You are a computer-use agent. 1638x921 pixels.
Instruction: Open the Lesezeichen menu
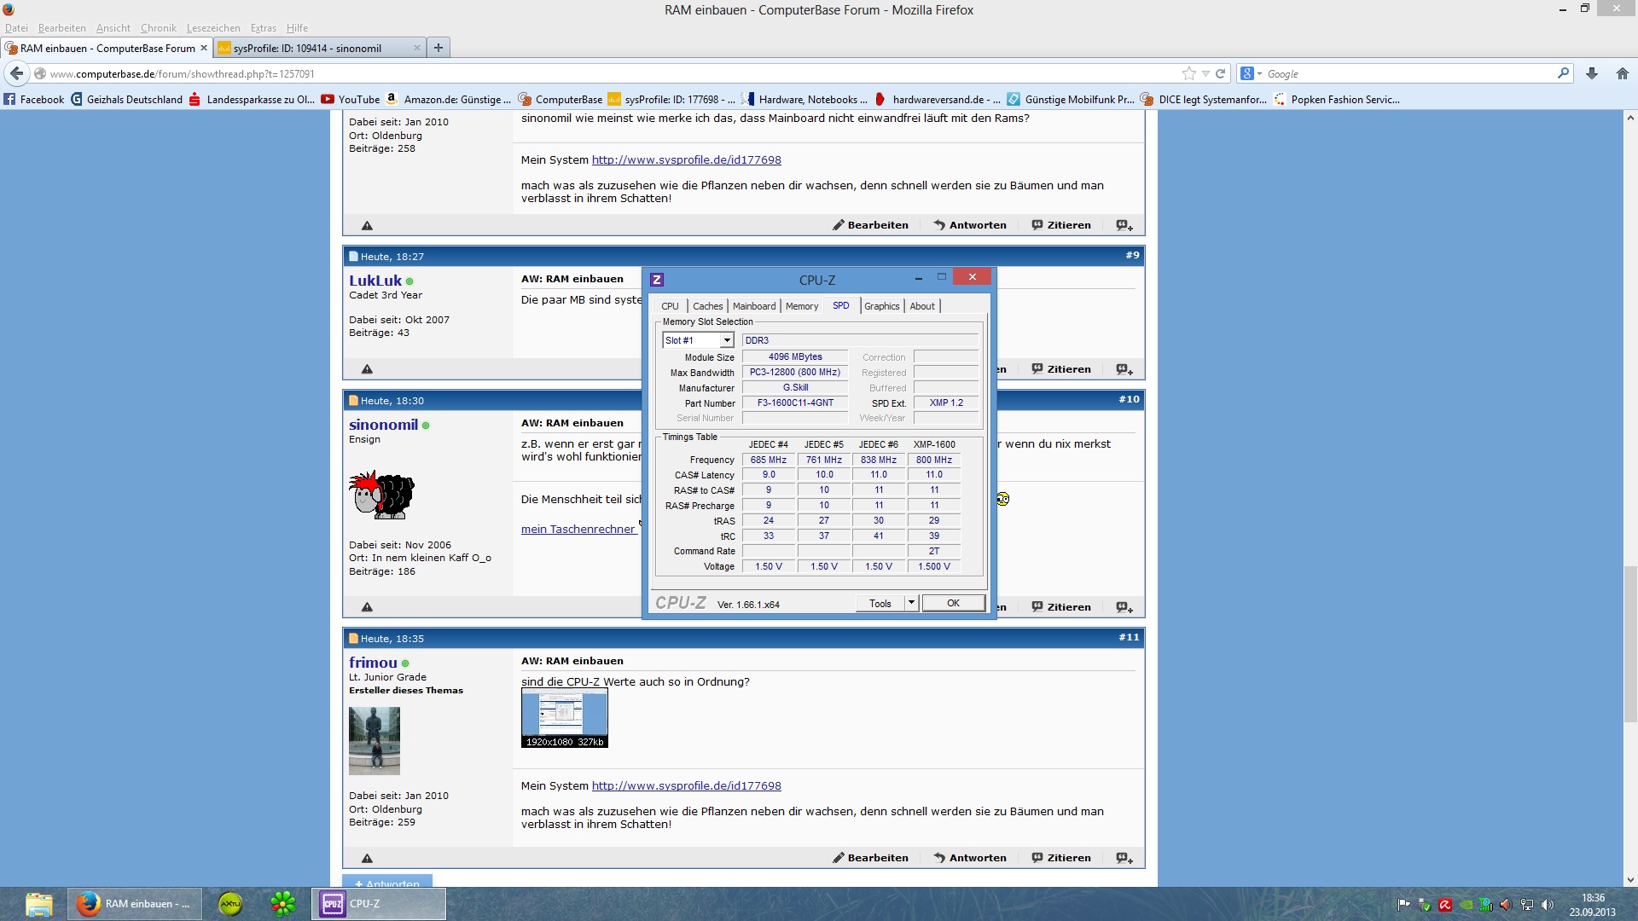click(x=212, y=28)
